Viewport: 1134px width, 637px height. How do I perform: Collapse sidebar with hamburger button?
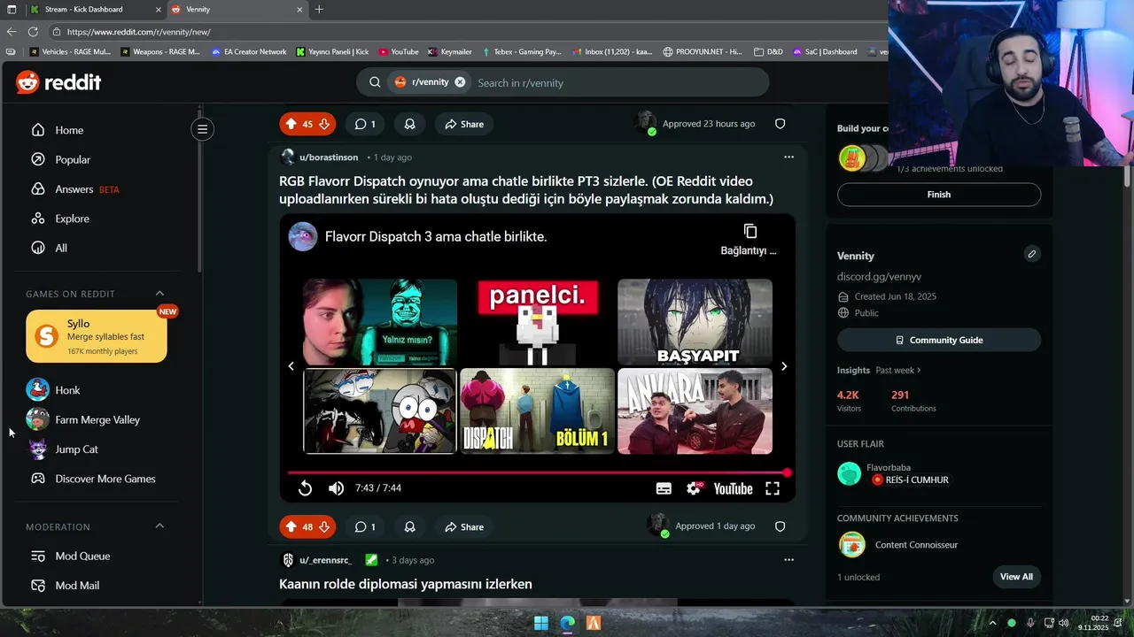[x=202, y=129]
